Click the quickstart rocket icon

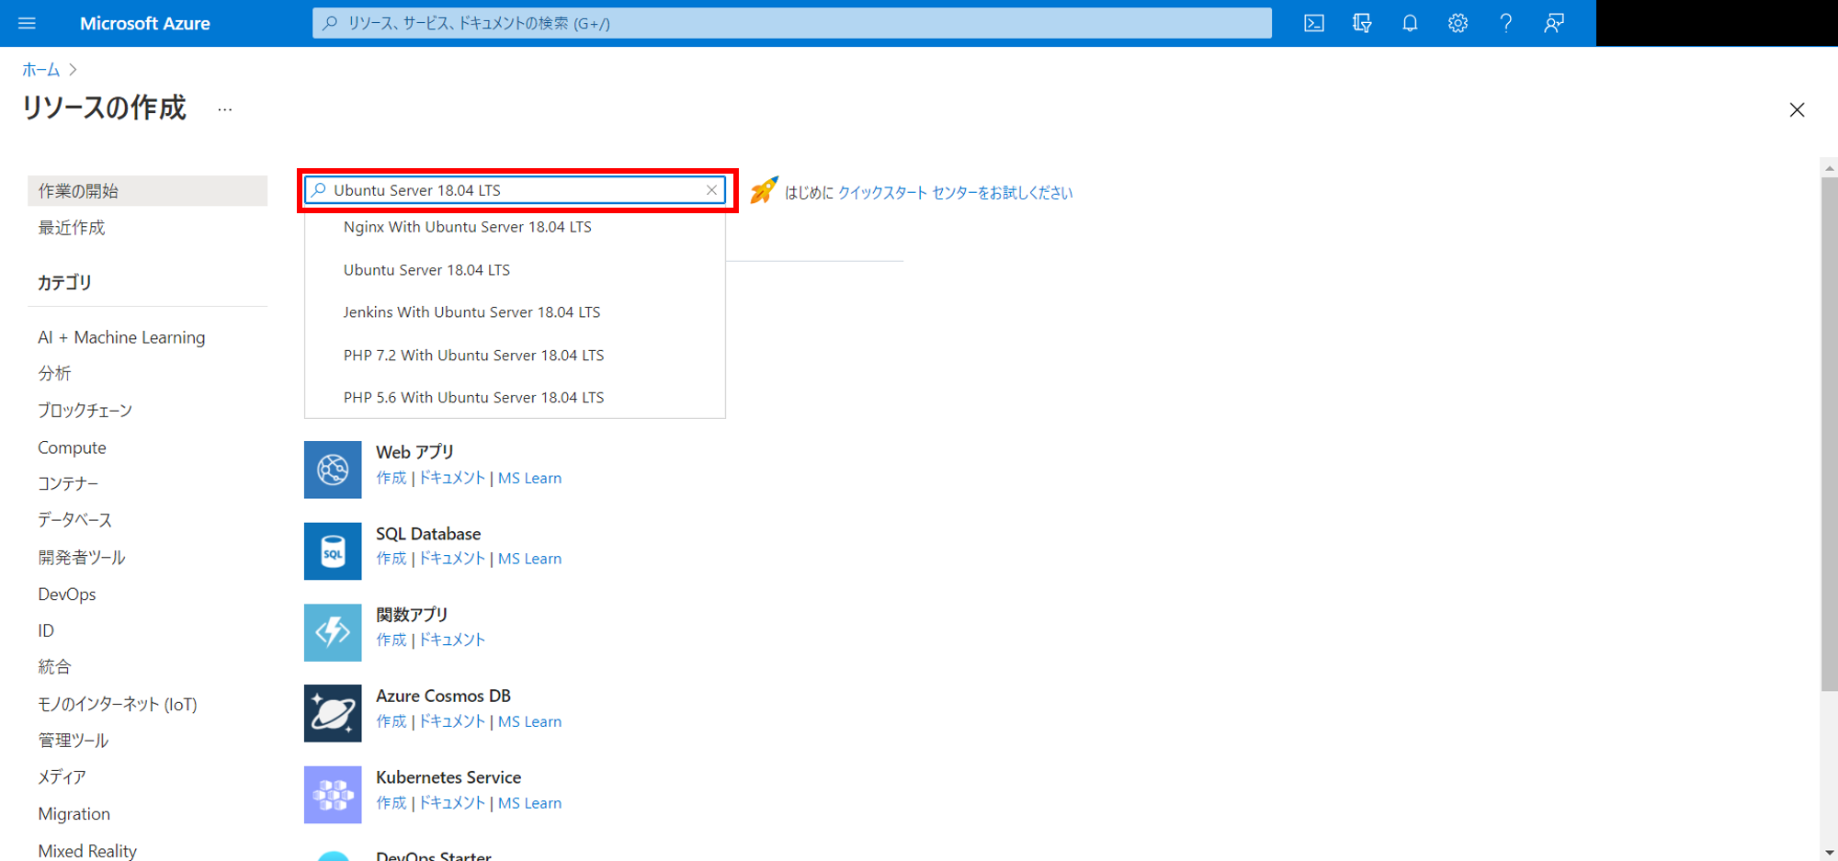point(764,190)
